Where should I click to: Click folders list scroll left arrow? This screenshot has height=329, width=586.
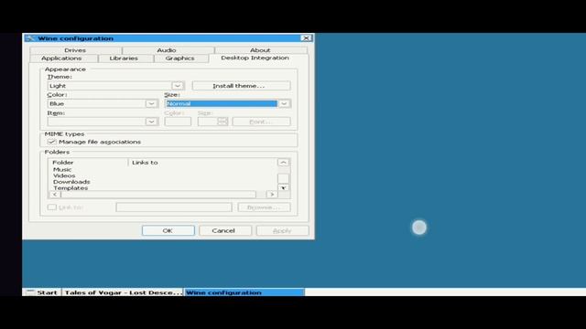click(55, 195)
